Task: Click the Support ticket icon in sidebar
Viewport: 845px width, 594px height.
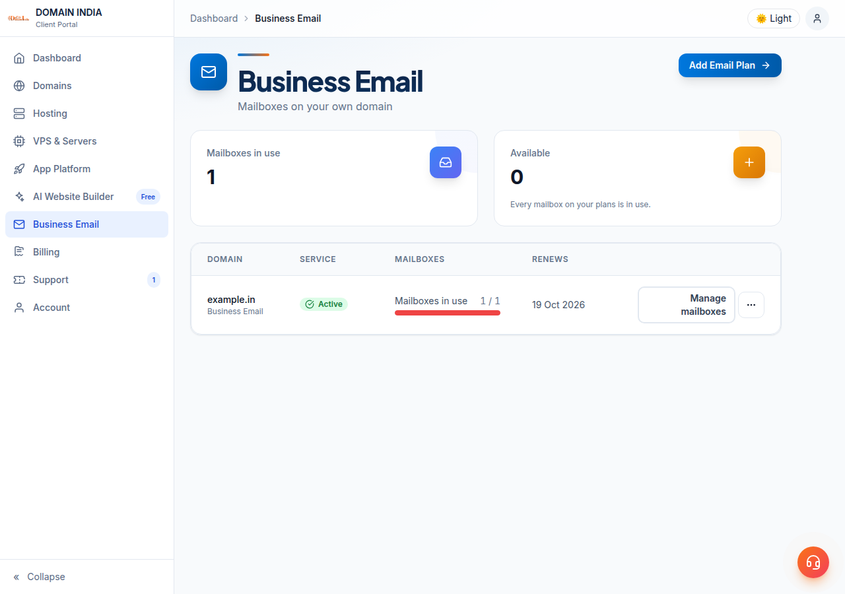Action: (19, 280)
